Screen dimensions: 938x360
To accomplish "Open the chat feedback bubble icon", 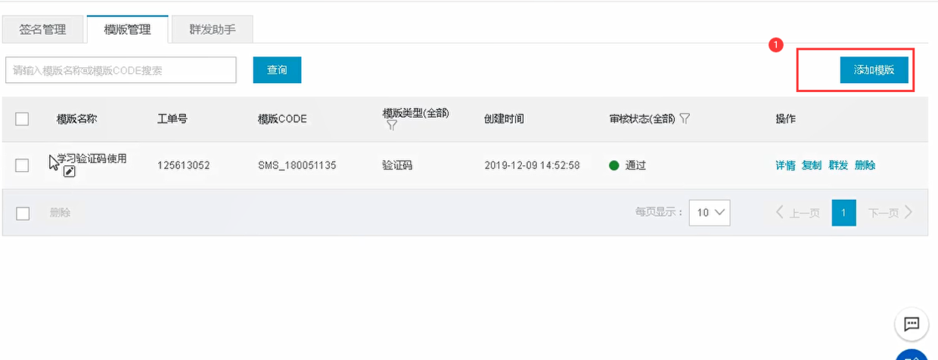I will coord(912,325).
